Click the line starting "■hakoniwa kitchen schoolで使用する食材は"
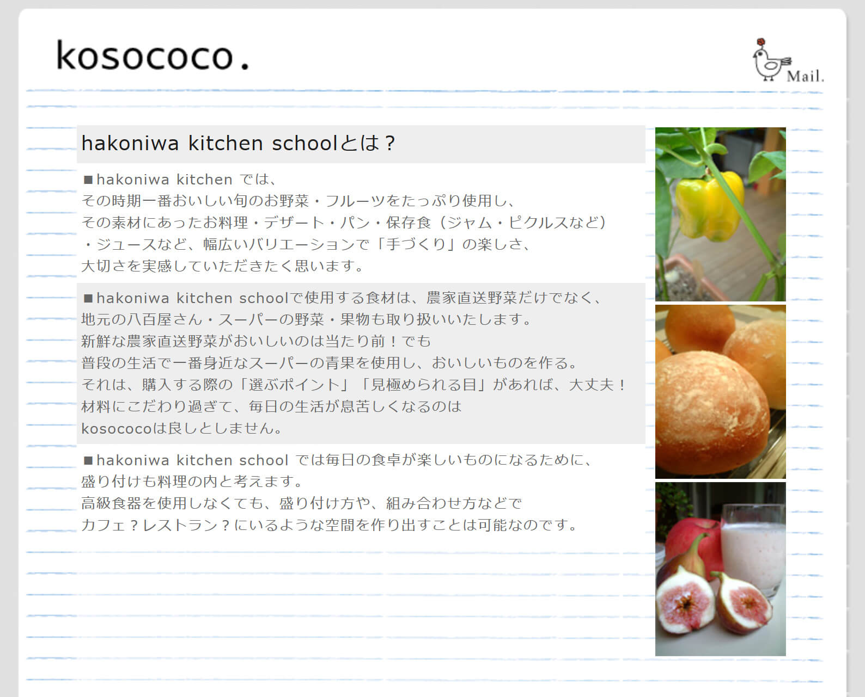Viewport: 865px width, 697px height. (x=342, y=298)
